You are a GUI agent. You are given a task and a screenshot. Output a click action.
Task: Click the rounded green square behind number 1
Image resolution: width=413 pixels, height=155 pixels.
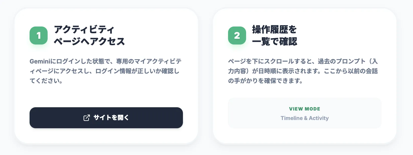(39, 35)
